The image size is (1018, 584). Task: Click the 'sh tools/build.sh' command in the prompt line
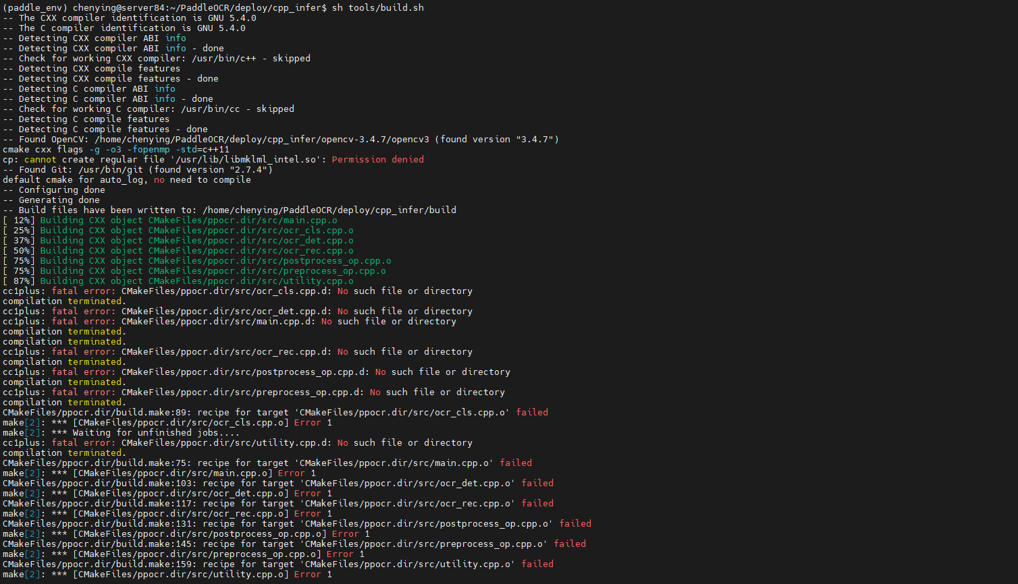tap(378, 7)
